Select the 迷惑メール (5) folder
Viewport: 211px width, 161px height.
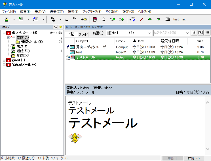pyautogui.click(x=32, y=42)
